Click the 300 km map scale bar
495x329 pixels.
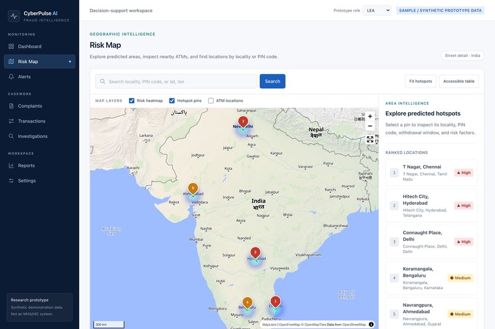(109, 325)
